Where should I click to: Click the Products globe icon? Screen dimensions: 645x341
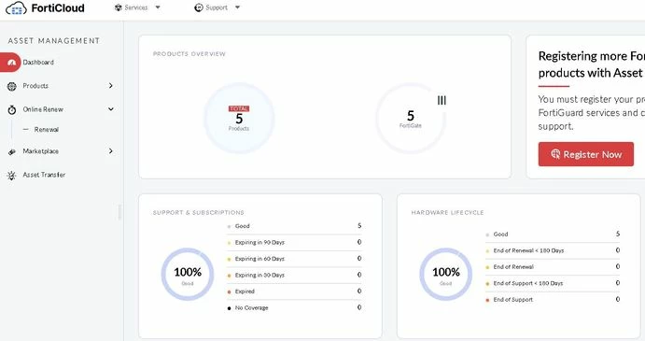pyautogui.click(x=11, y=86)
